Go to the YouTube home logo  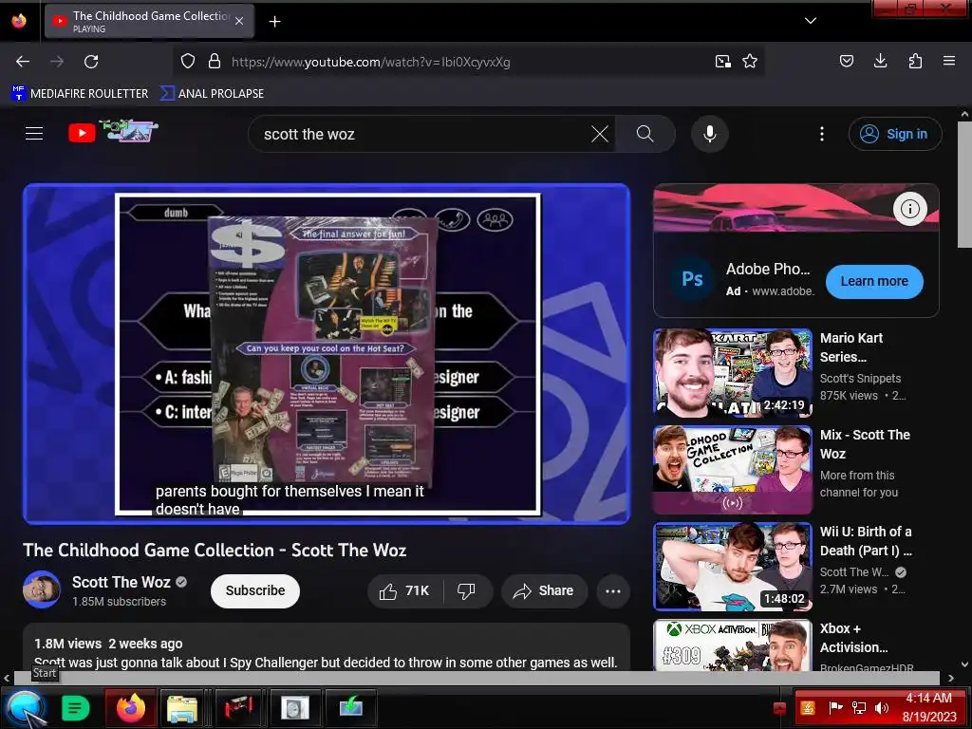point(82,133)
